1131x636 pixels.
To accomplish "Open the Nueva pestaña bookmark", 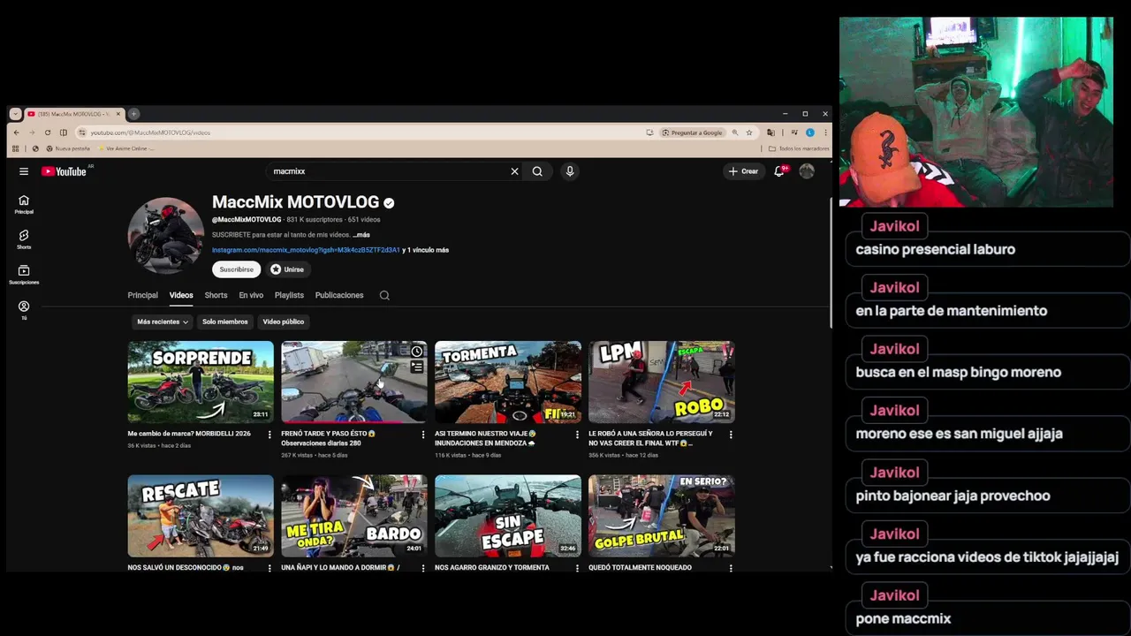I will (68, 148).
